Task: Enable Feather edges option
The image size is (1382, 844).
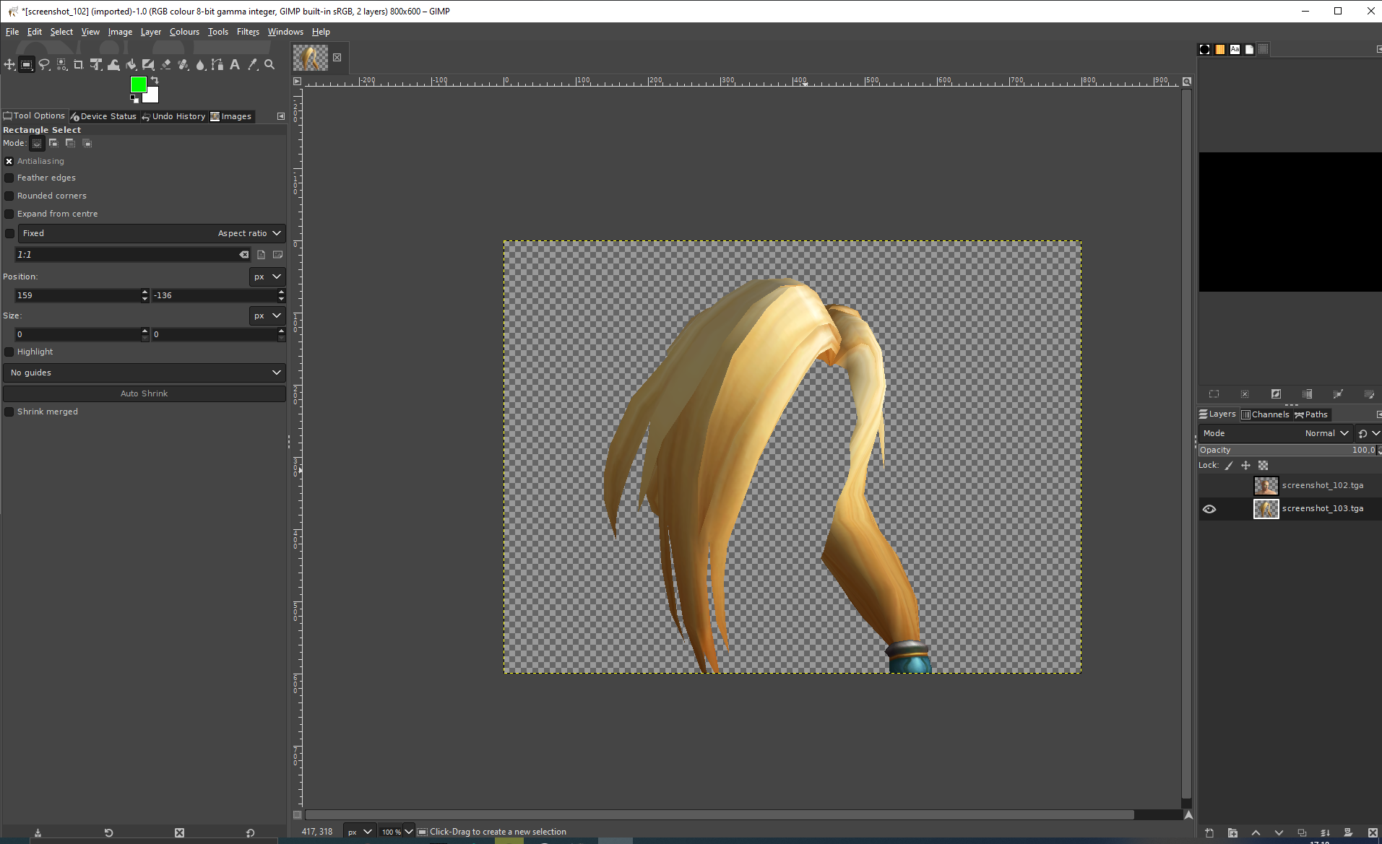Action: click(9, 178)
